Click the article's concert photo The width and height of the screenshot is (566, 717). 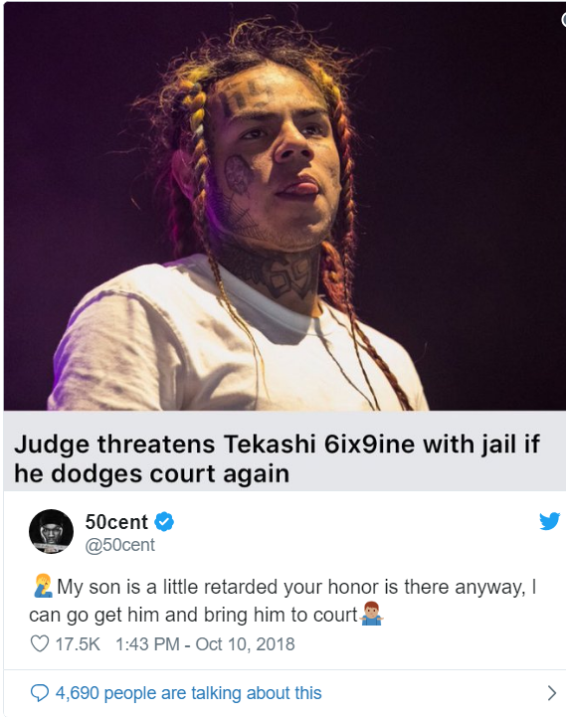coord(284,207)
